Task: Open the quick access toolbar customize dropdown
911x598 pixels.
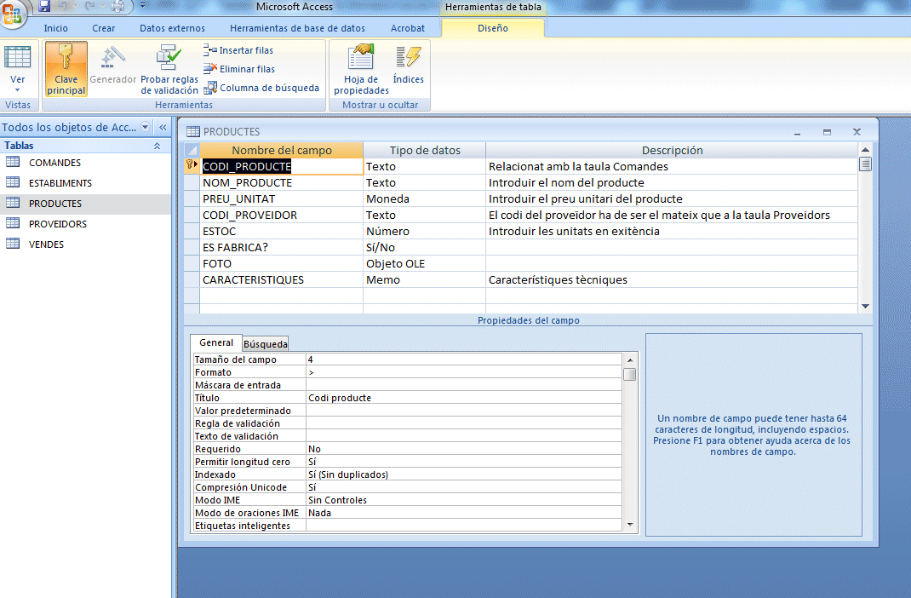Action: [x=142, y=6]
